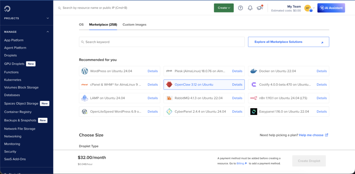Screen dimensions: 355x174
Task: Open the team account dropdown chevron
Action: (314, 8)
